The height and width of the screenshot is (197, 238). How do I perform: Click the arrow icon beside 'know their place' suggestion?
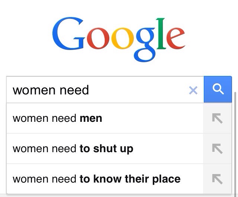217,179
